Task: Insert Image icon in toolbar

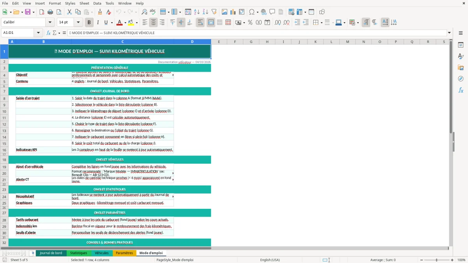Action: coord(225,12)
